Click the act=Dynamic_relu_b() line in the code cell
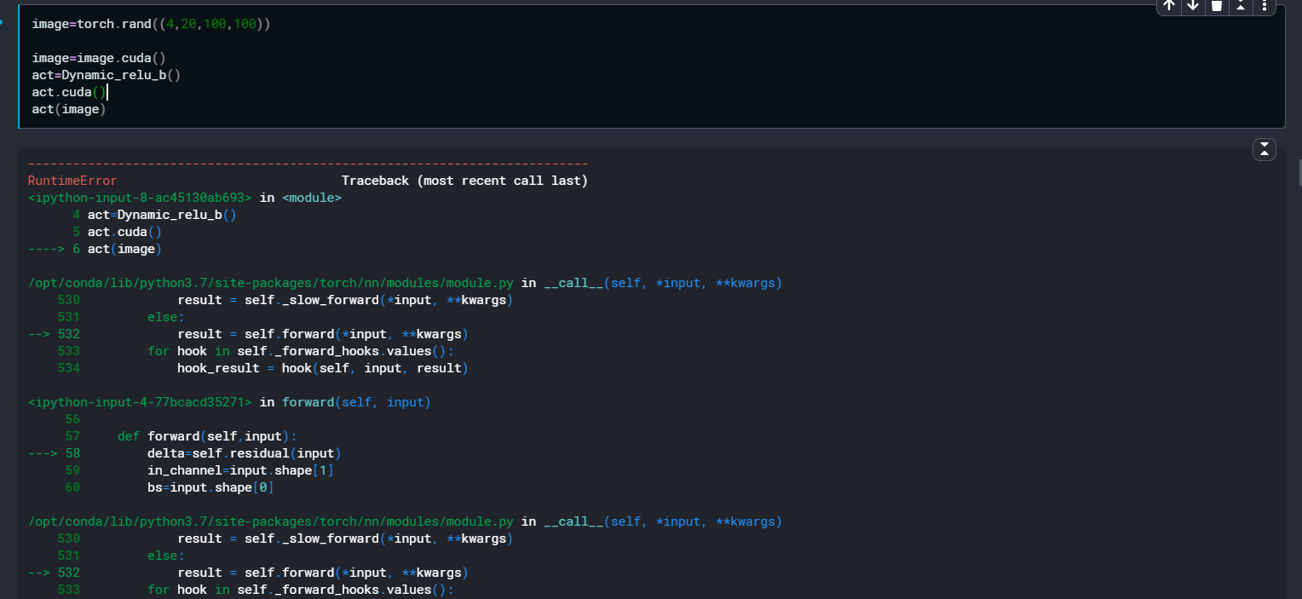The image size is (1302, 599). point(106,75)
